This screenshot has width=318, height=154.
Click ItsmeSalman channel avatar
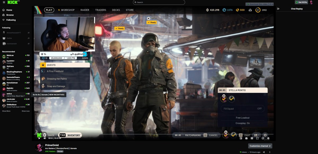click(4, 83)
